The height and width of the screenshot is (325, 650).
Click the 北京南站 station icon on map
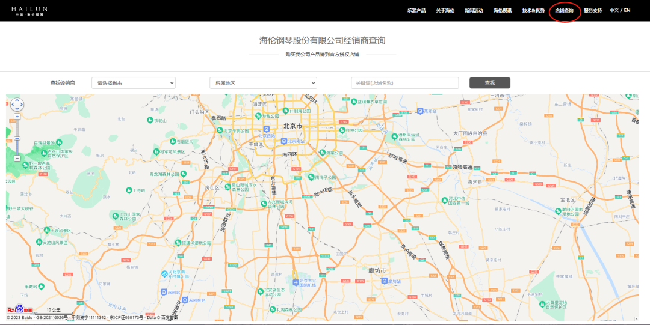[x=283, y=142]
